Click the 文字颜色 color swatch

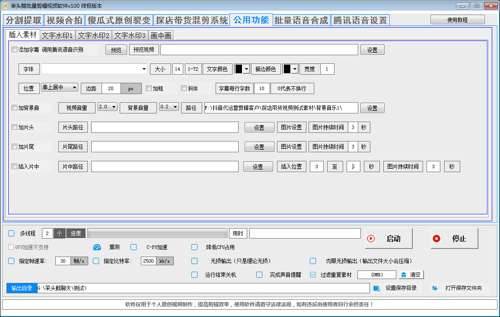pyautogui.click(x=239, y=69)
